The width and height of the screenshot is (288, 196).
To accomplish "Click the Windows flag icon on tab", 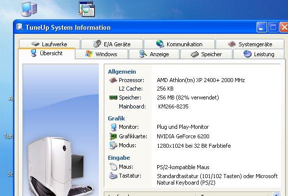I will coord(89,54).
